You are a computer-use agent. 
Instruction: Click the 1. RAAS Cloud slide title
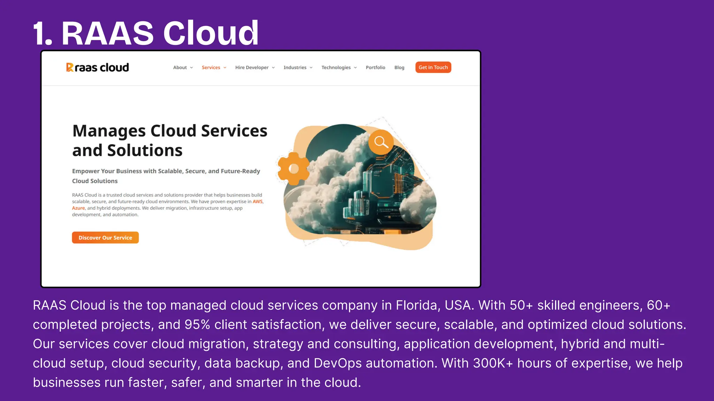[146, 33]
